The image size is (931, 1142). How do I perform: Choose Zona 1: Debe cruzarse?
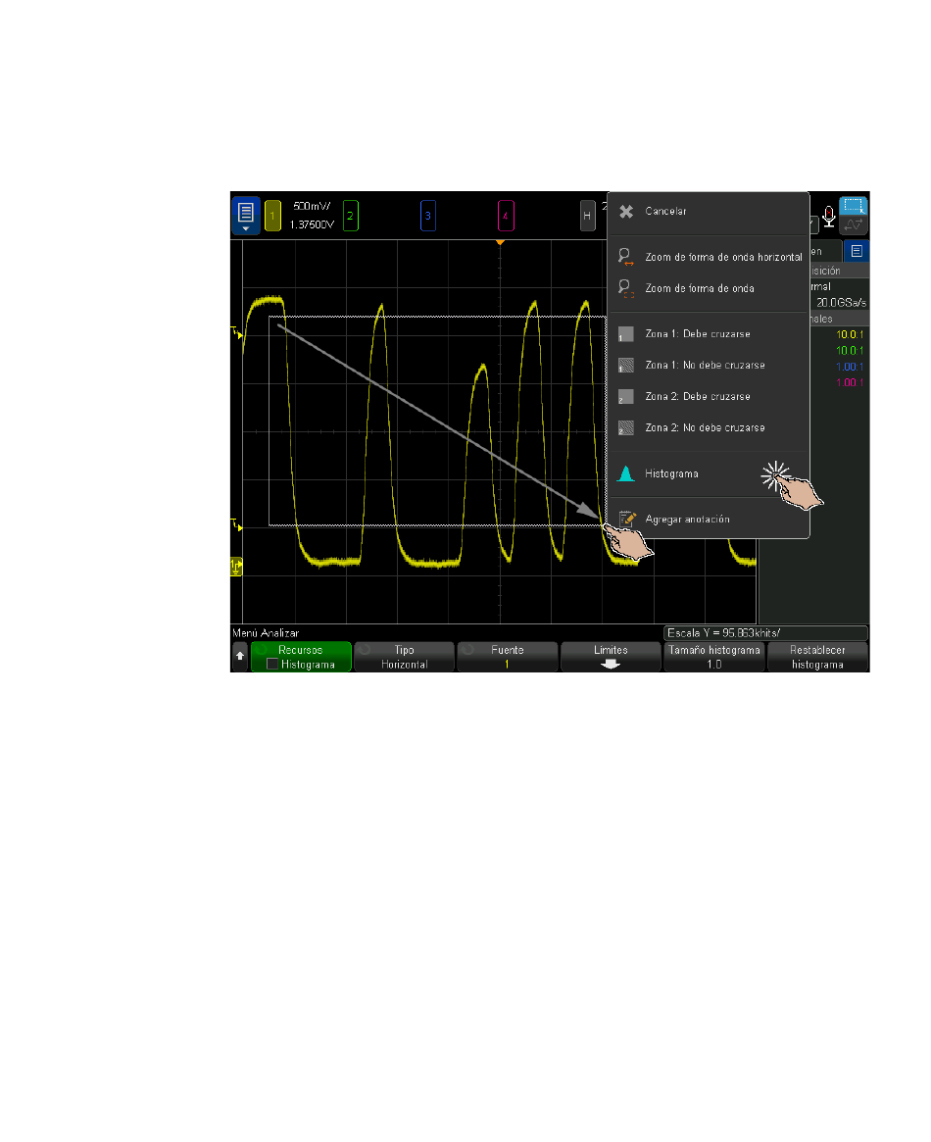pyautogui.click(x=709, y=334)
